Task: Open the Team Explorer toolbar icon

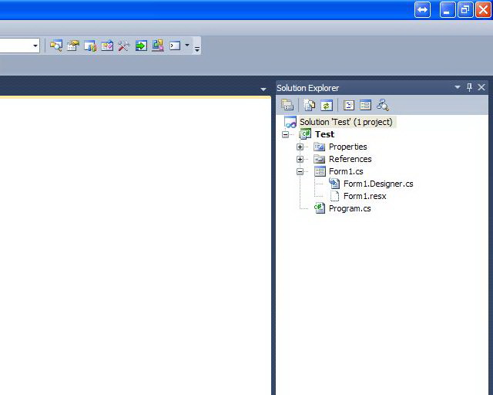Action: (x=90, y=46)
